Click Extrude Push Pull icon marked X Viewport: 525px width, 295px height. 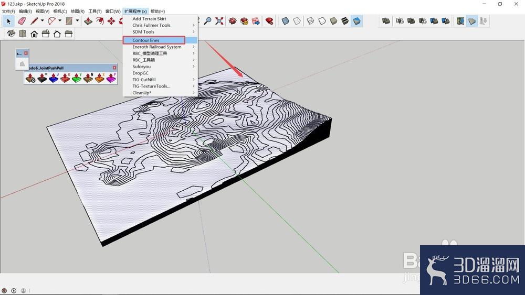click(x=99, y=78)
